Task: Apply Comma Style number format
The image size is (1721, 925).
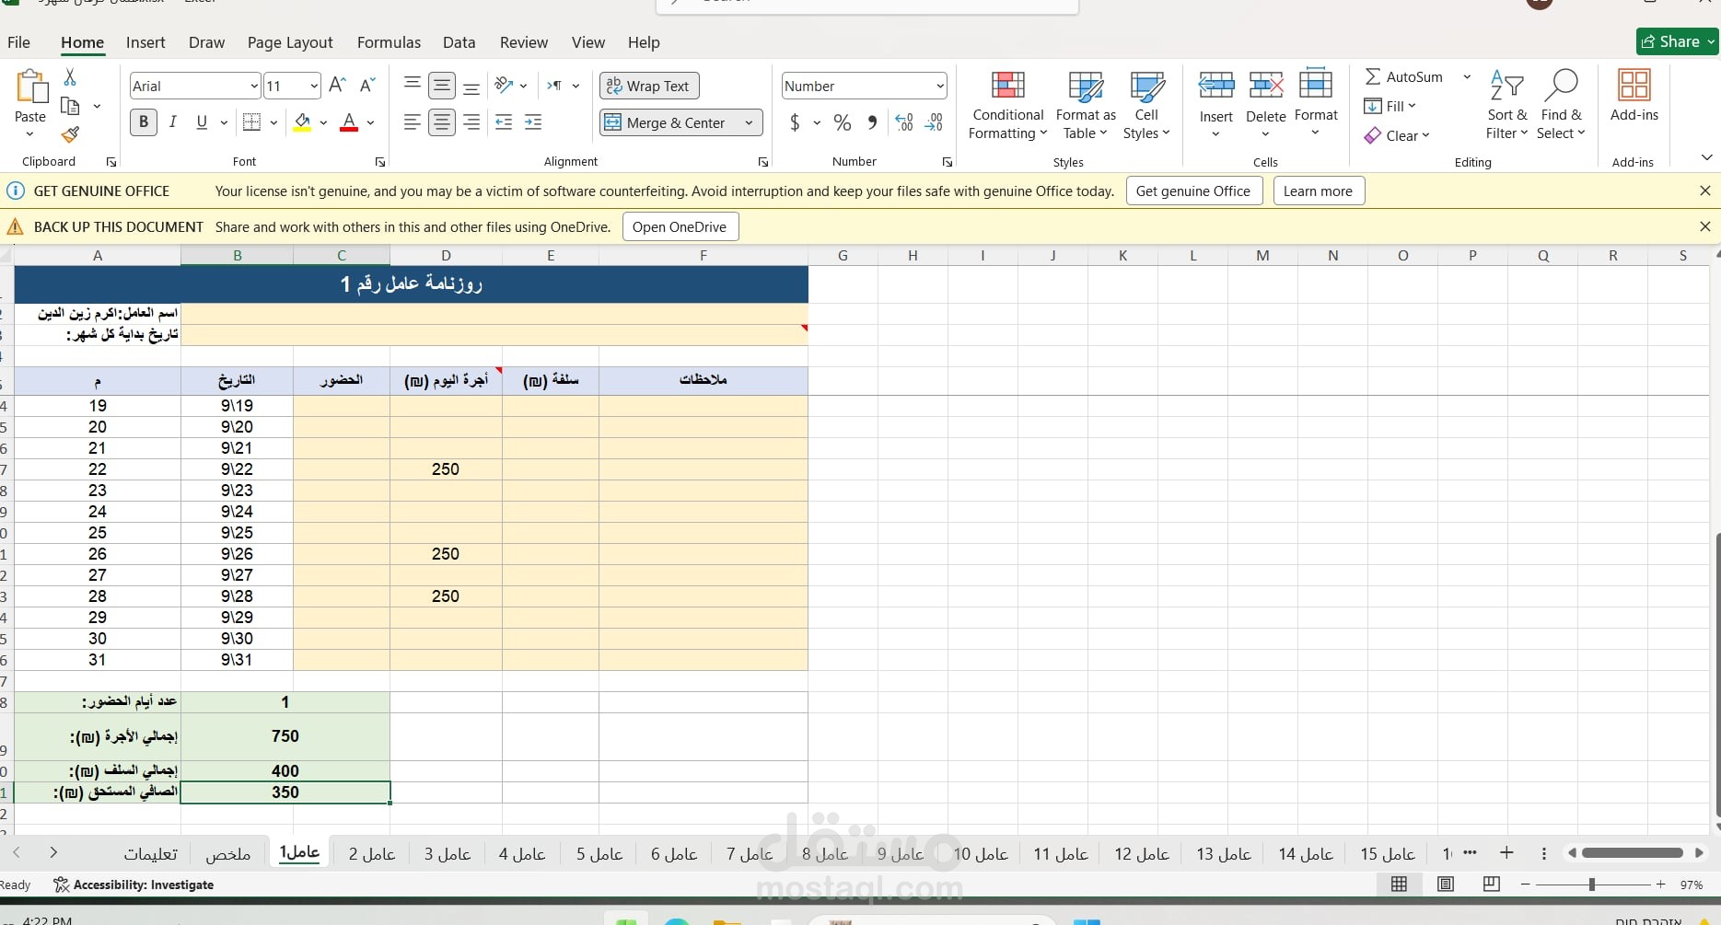Action: click(872, 122)
